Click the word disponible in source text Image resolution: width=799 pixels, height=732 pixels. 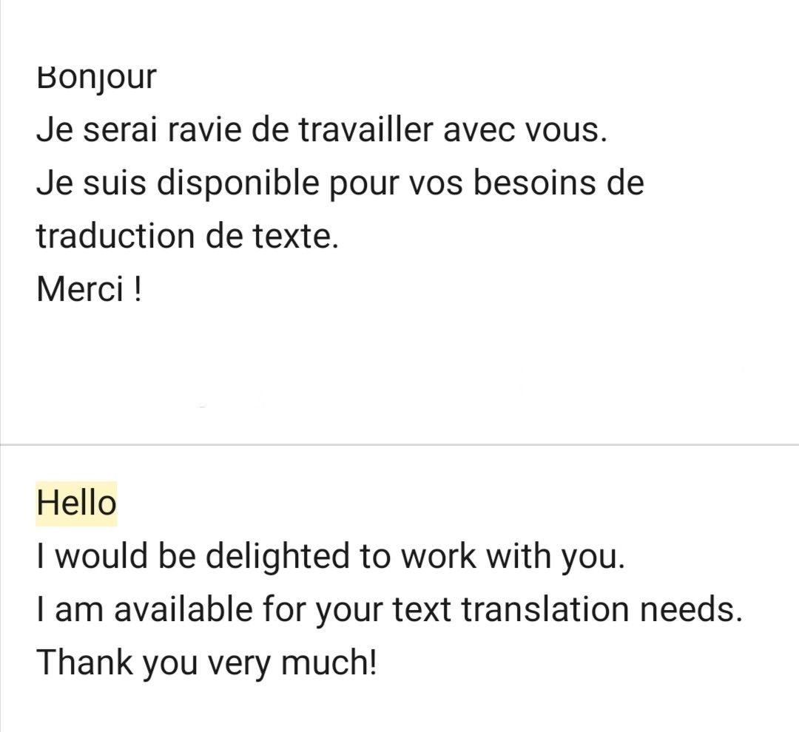coord(237,183)
